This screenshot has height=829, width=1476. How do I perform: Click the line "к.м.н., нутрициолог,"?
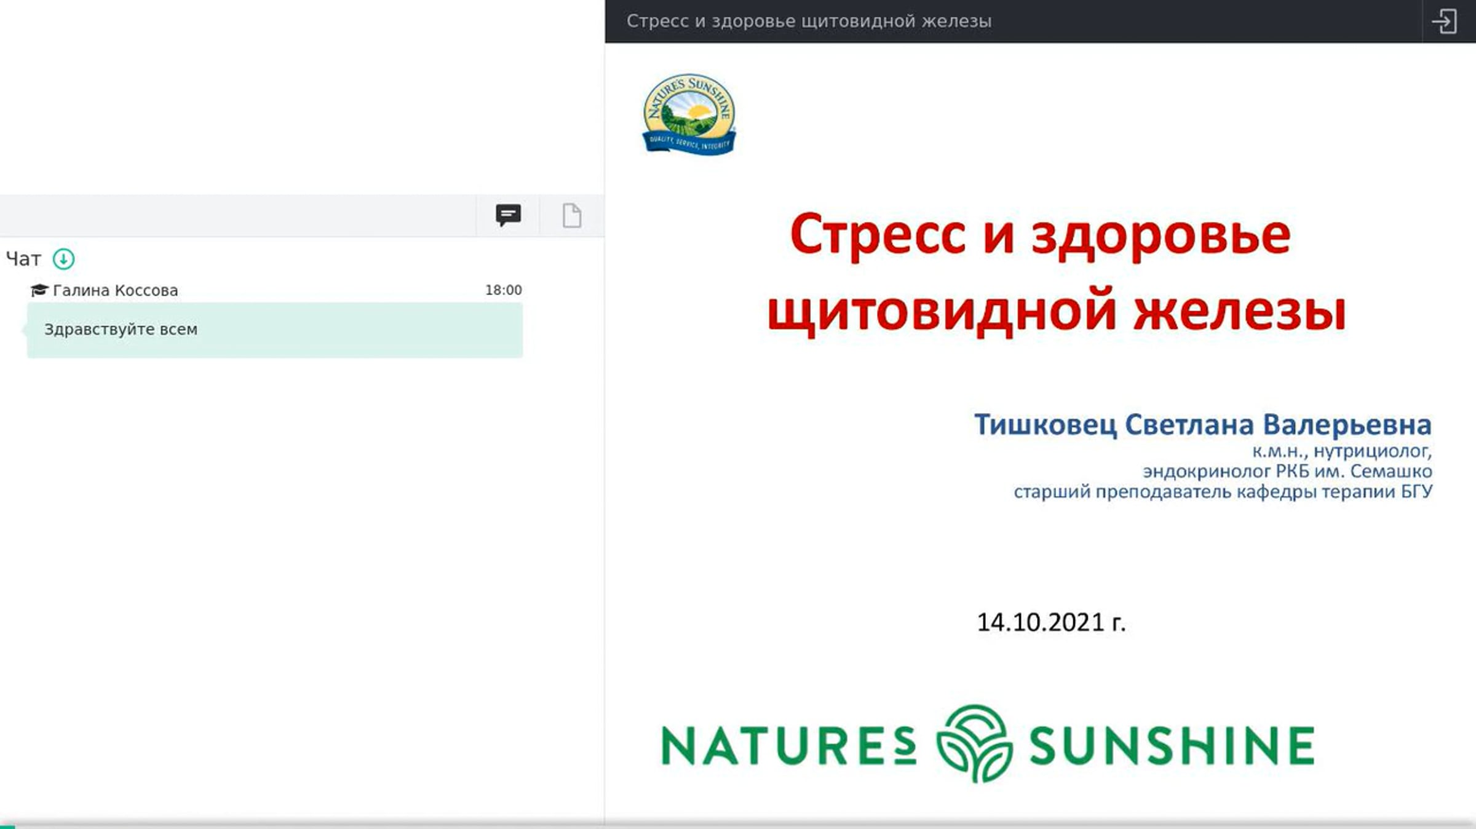coord(1342,451)
